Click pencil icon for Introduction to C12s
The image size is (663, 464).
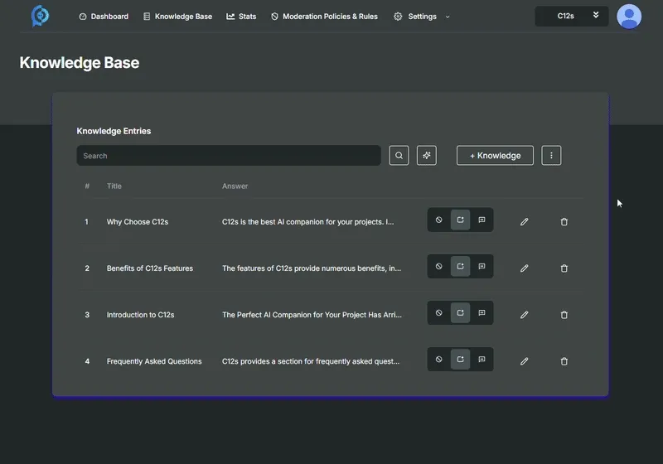tap(524, 315)
